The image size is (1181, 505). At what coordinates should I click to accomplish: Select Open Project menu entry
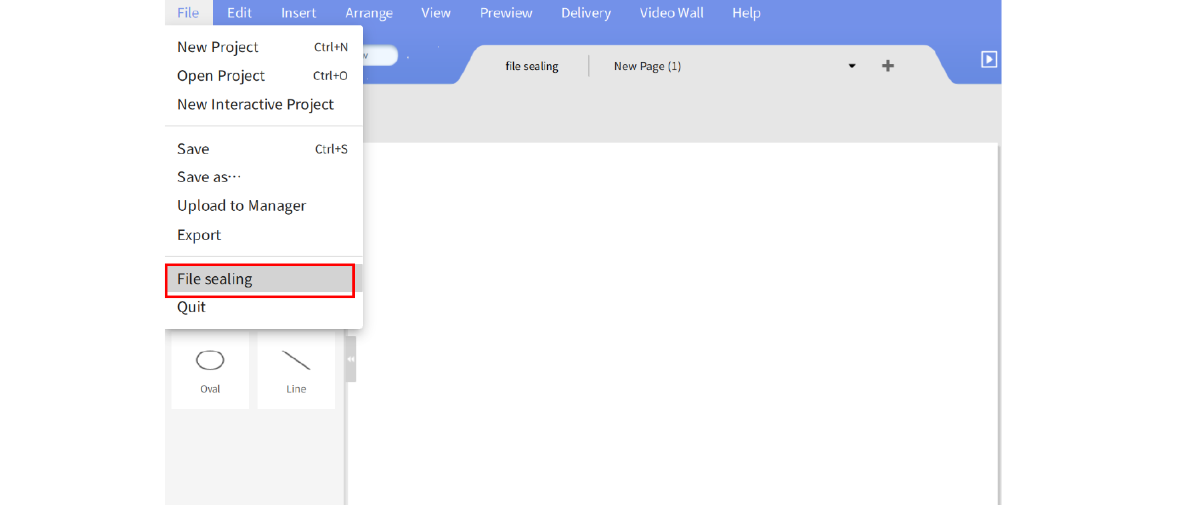[221, 76]
